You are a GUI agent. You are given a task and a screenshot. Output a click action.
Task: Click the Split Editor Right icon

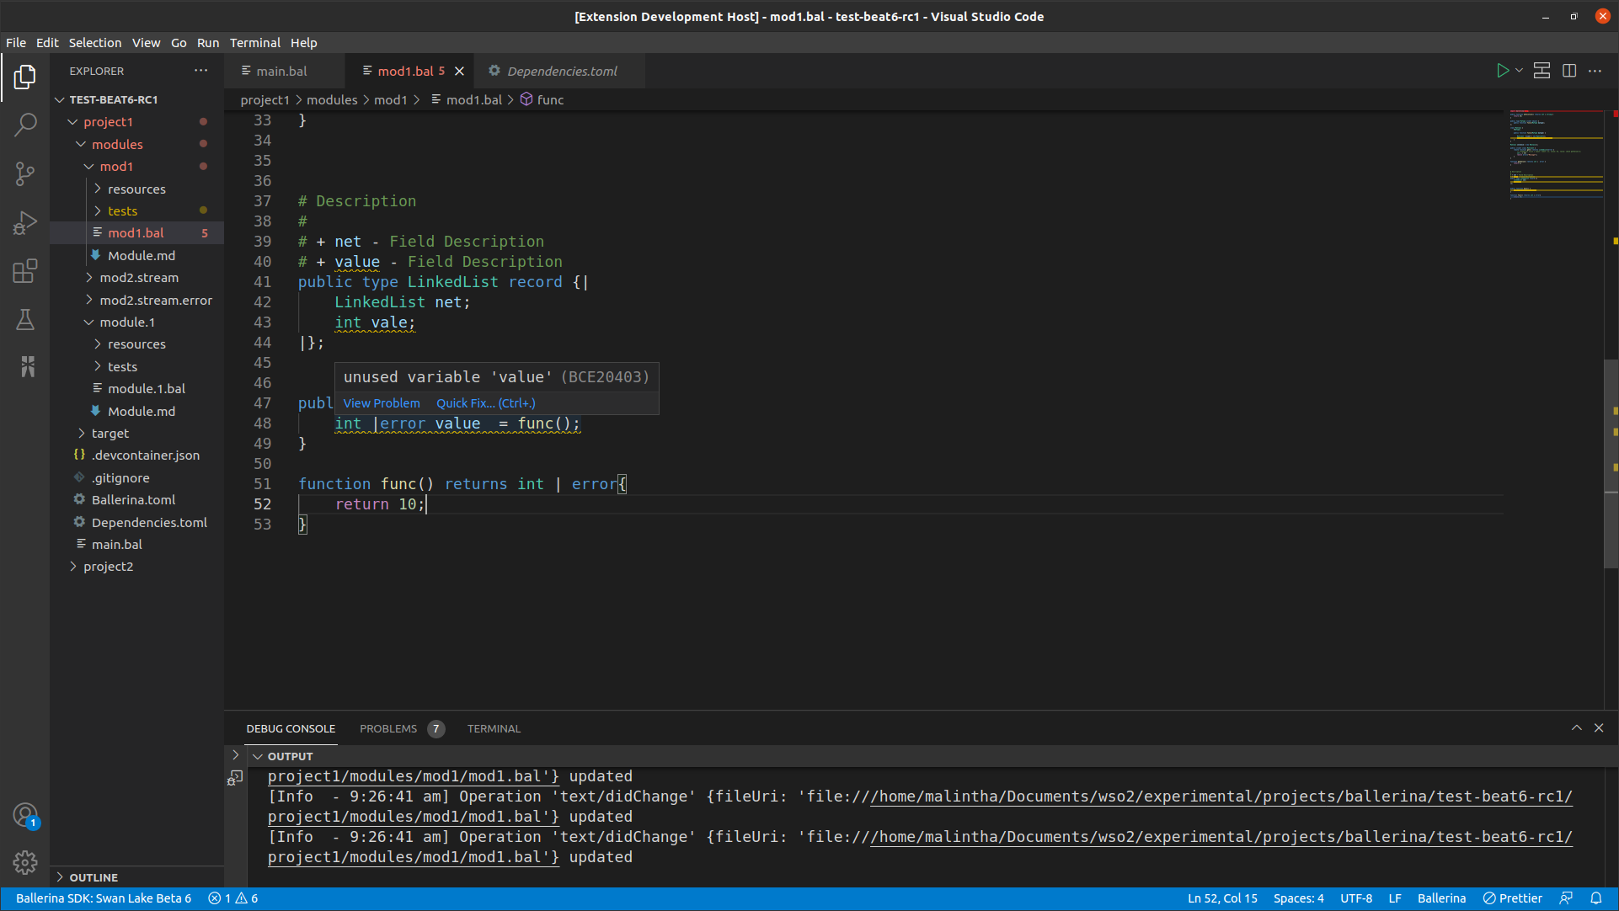click(1569, 72)
